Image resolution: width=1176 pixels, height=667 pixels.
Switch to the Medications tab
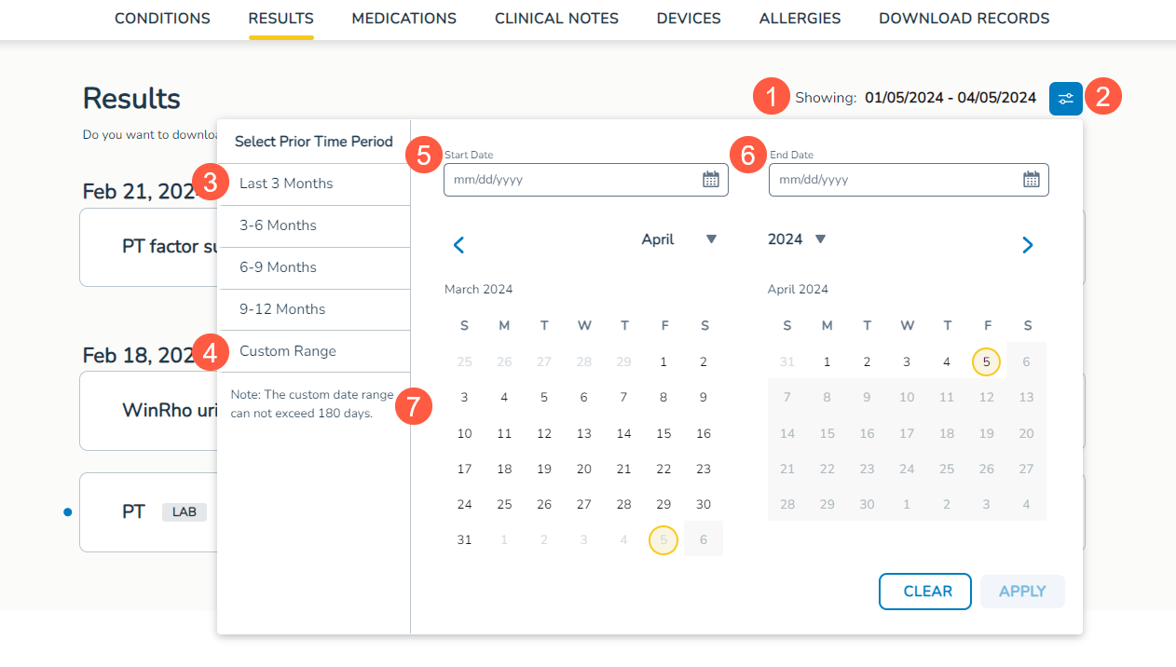403,19
